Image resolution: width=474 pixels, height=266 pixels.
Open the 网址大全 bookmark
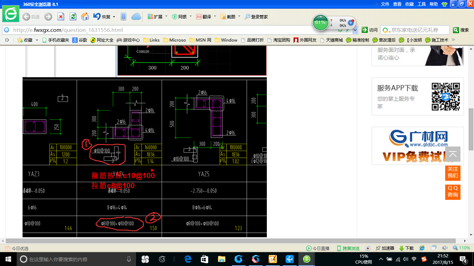tap(102, 40)
